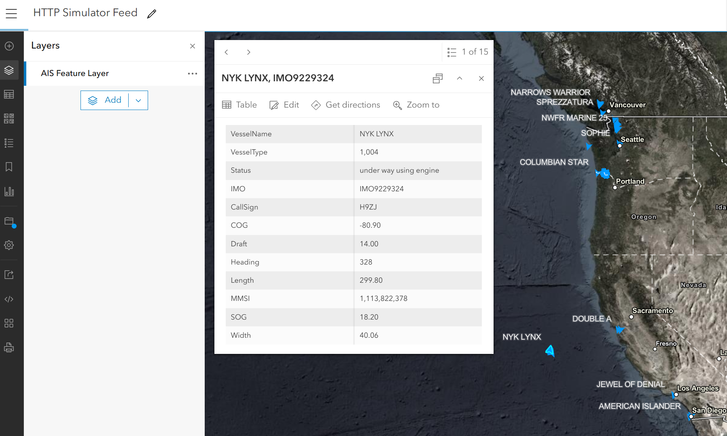727x436 pixels.
Task: Dock the popup window
Action: pos(438,78)
